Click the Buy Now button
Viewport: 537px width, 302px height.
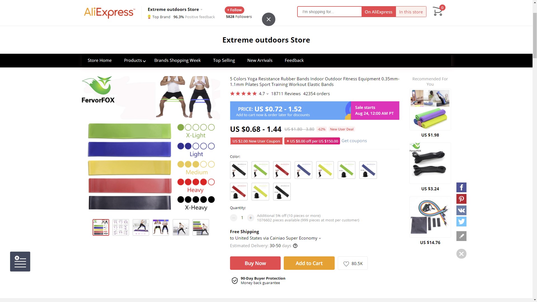pyautogui.click(x=255, y=263)
